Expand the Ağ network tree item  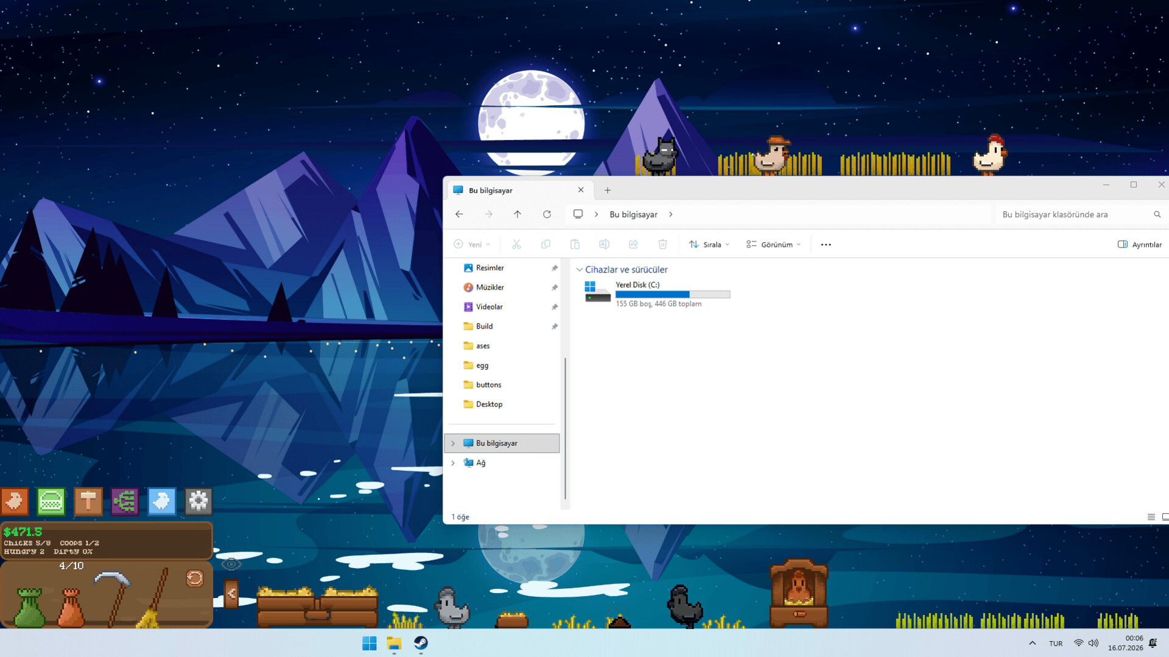(x=453, y=463)
